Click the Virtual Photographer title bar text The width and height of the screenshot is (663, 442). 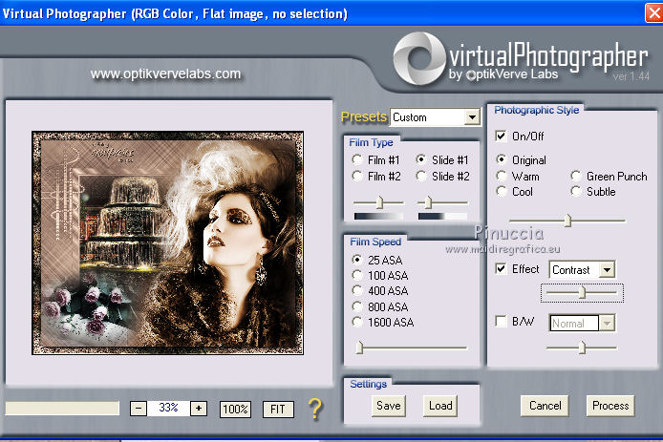tap(175, 14)
